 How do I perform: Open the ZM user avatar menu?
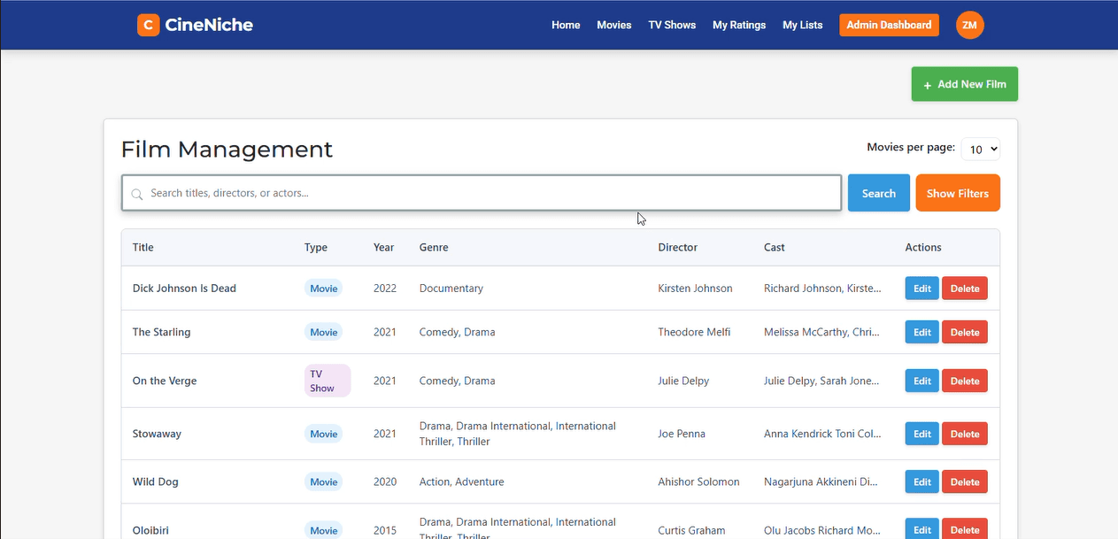(x=970, y=25)
